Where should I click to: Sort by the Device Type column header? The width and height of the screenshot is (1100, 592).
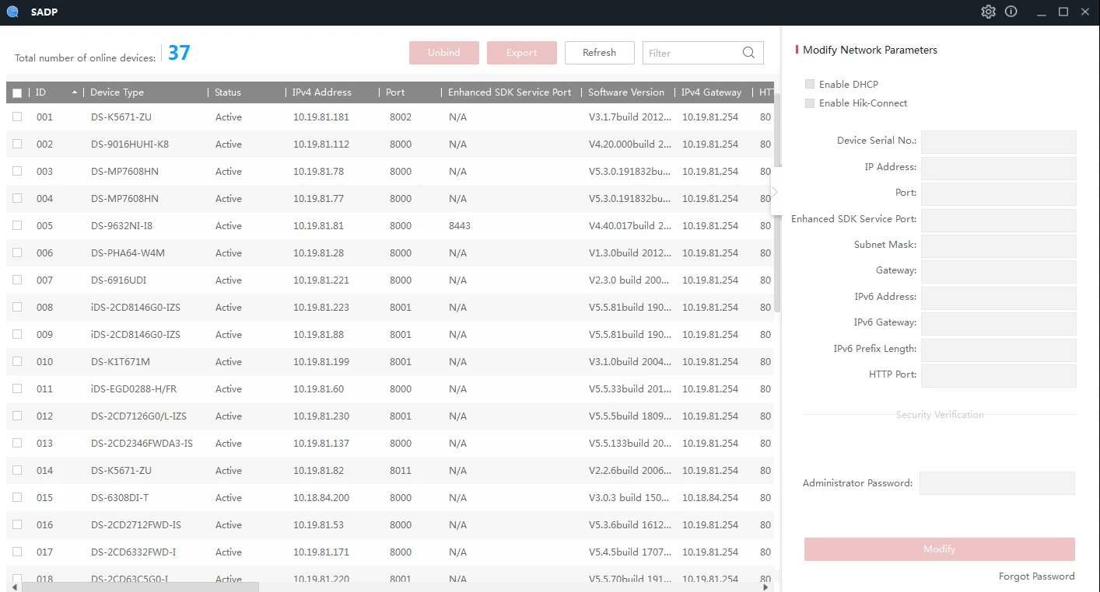(x=117, y=92)
